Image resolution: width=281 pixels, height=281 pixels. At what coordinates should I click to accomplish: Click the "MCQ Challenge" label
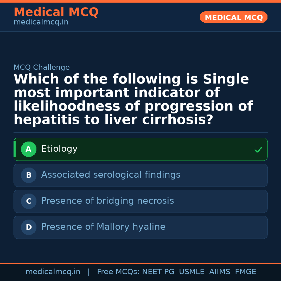coord(42,68)
